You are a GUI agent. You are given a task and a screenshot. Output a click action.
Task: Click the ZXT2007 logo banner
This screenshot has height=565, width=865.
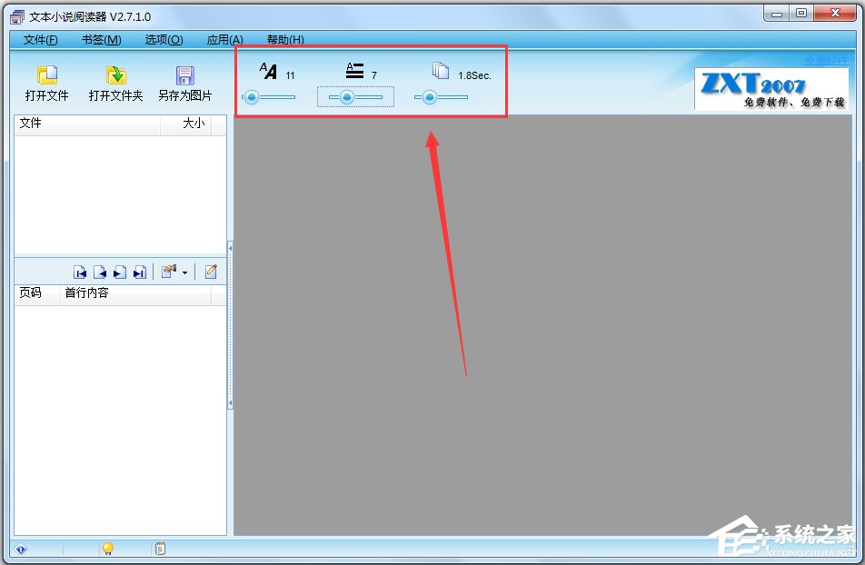[x=771, y=88]
